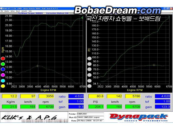This screenshot has height=130, width=173.
Task: Open the Reset menu
Action: tap(18, 11)
